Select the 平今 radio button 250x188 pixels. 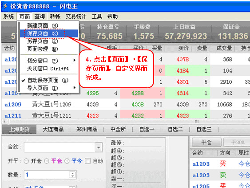tap(67, 161)
